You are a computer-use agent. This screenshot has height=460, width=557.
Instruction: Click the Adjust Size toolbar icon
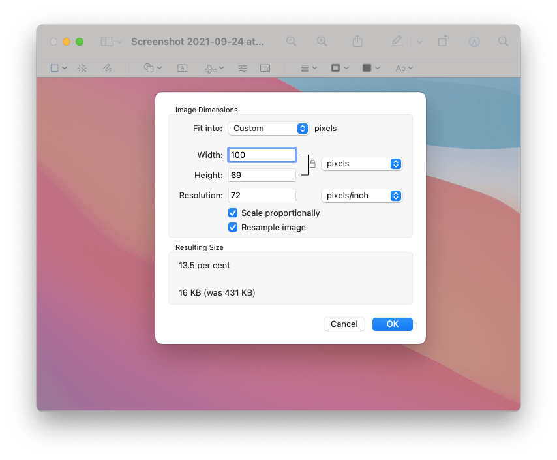click(265, 68)
